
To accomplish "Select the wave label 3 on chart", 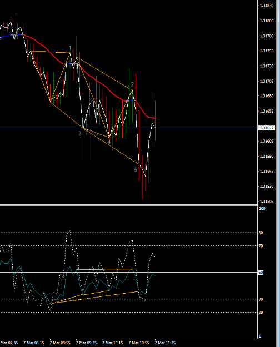I will (x=80, y=133).
